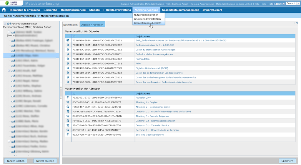Click object icon beside Bodenübersichtskarte 1 : 2.000.000
Screen dimensions: 301x165
tap(68, 45)
